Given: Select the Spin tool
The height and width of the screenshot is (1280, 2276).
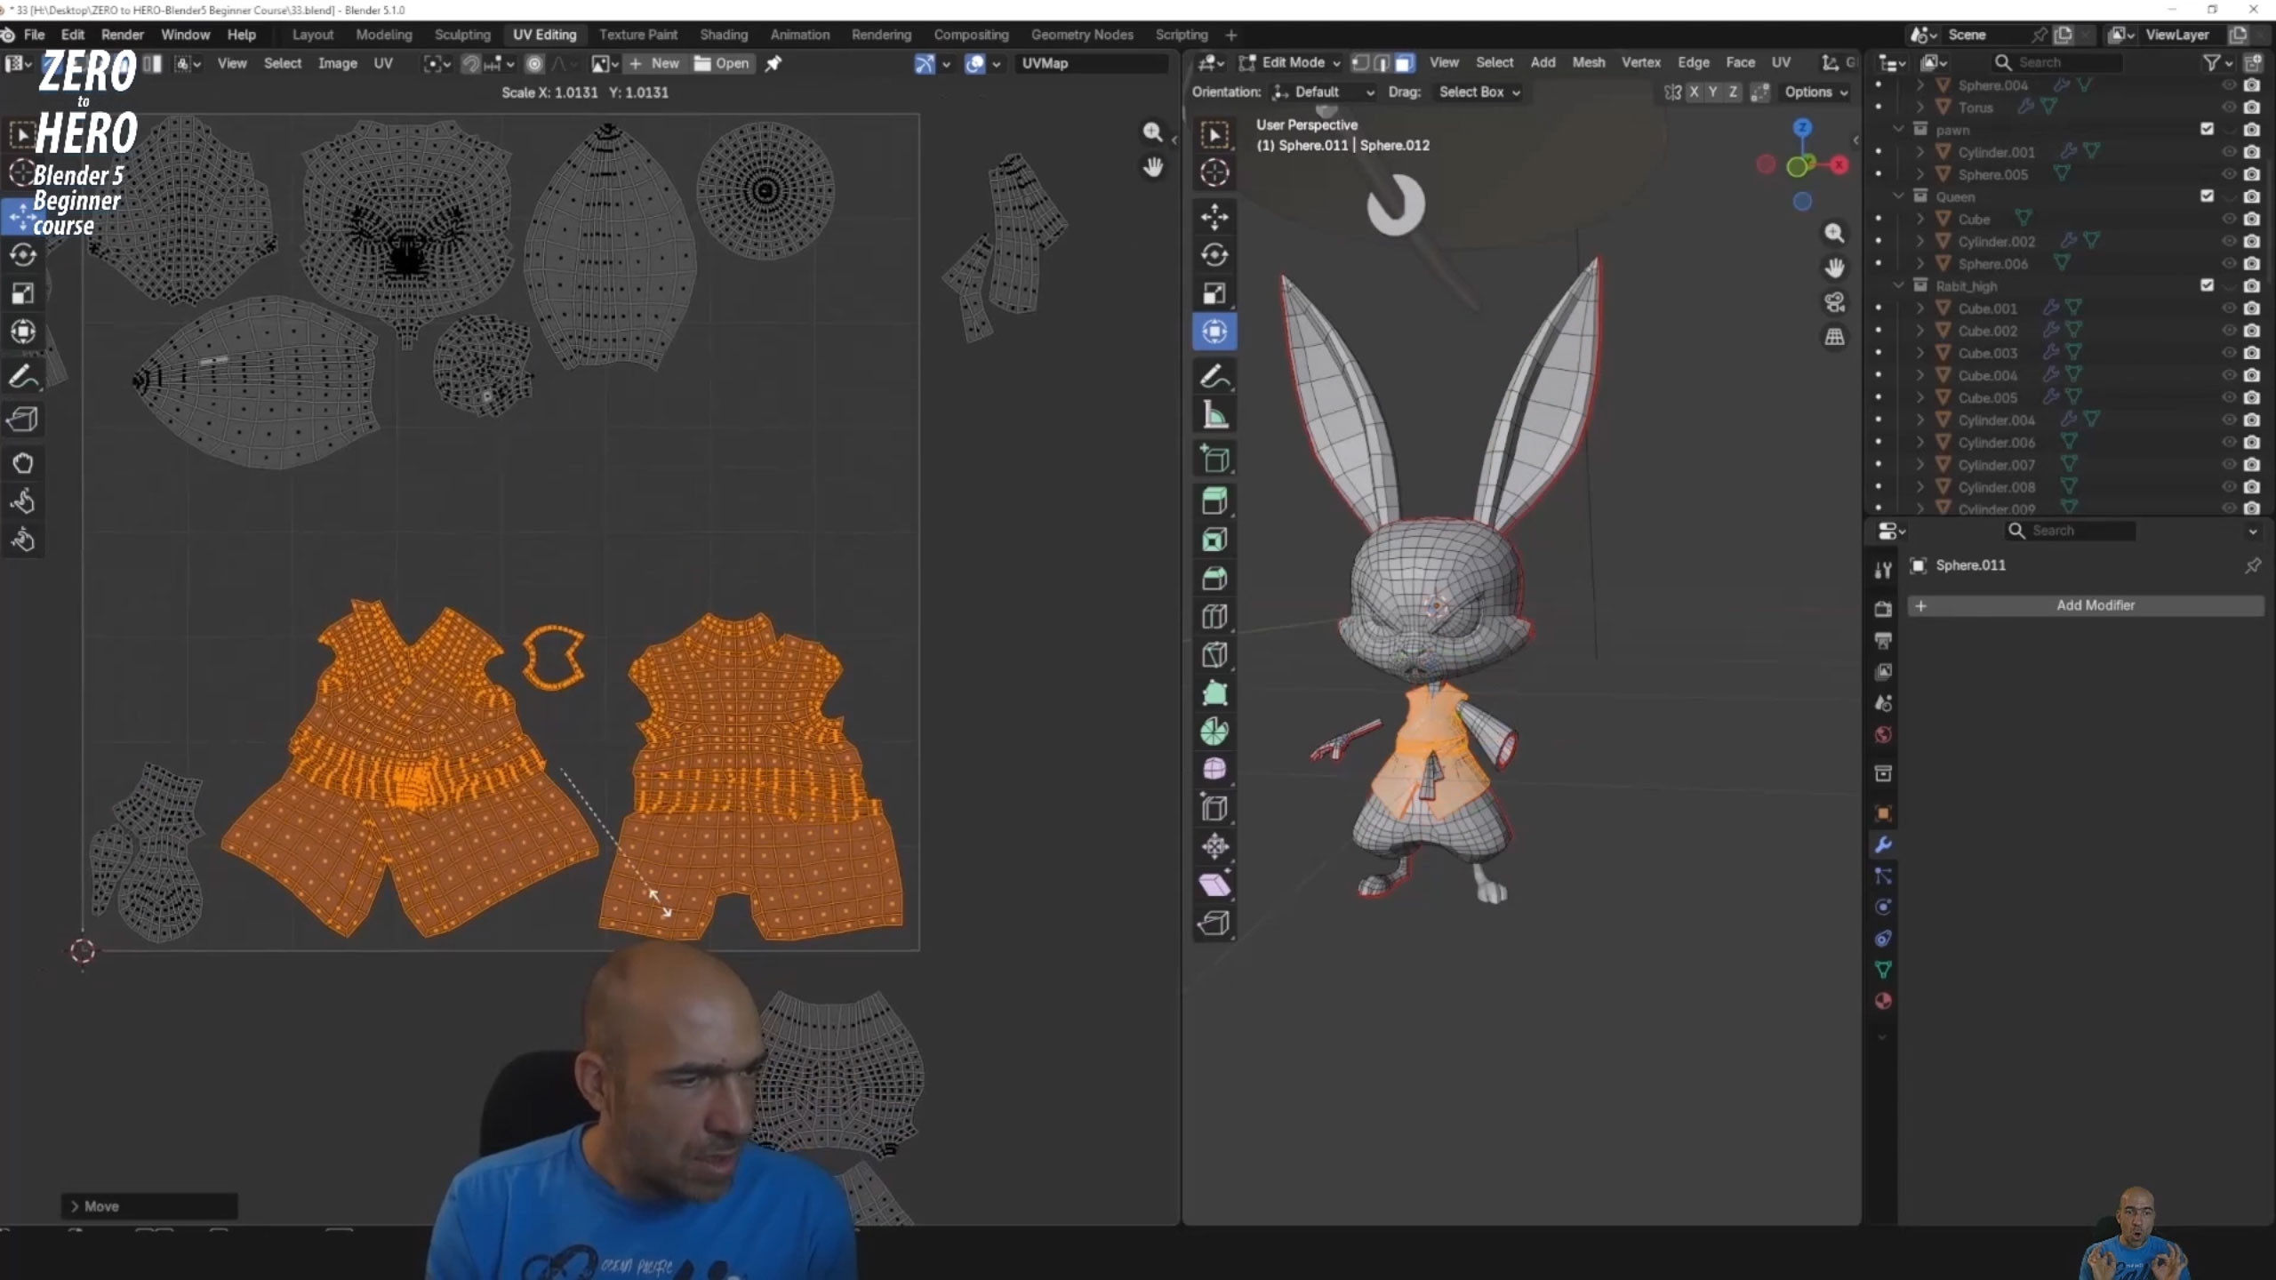Looking at the screenshot, I should pyautogui.click(x=1214, y=732).
